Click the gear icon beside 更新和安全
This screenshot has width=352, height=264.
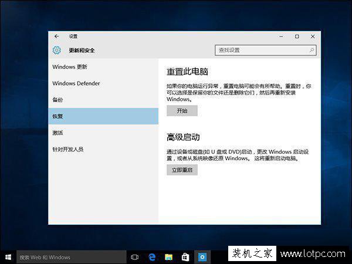pyautogui.click(x=57, y=50)
